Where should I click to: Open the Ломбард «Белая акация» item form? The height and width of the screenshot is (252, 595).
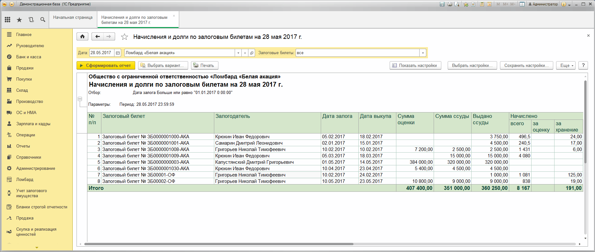[x=252, y=53]
